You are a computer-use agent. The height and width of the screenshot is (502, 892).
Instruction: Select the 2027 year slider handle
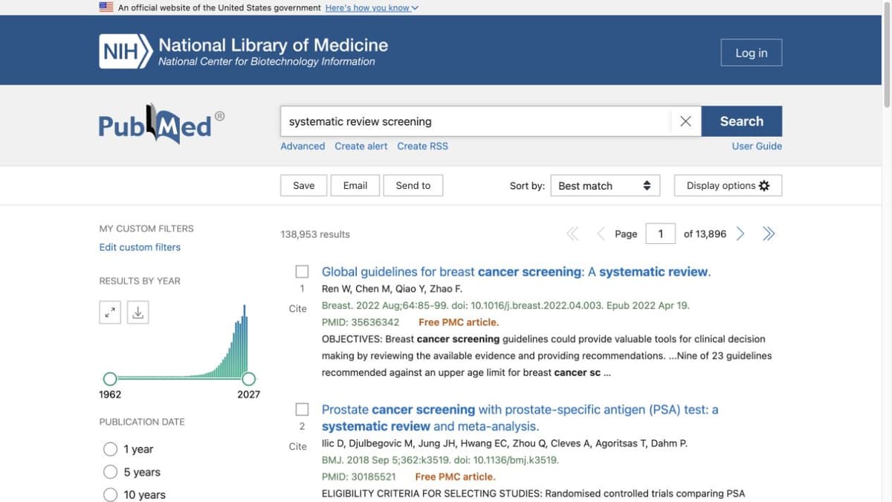(248, 379)
